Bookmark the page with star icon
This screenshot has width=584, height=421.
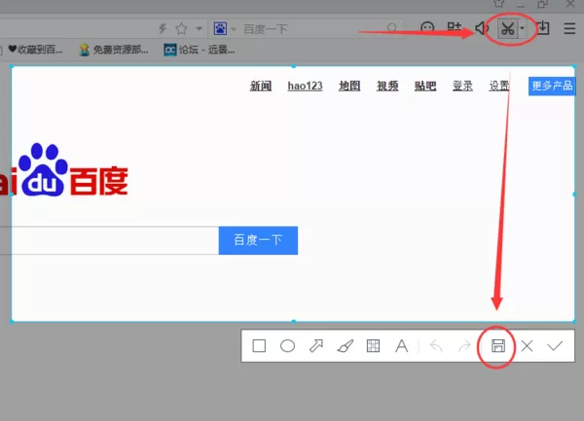tap(181, 28)
